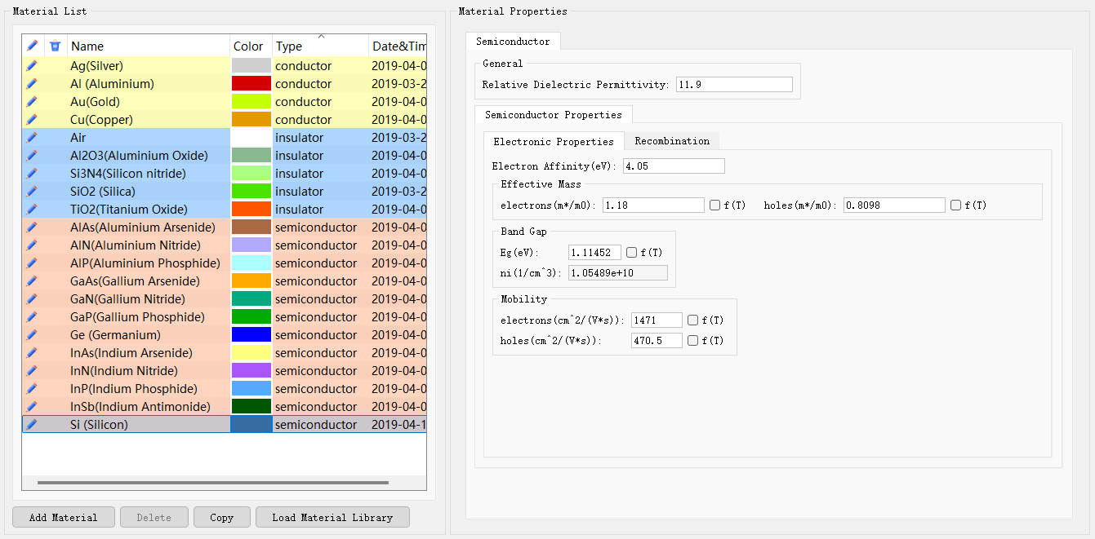This screenshot has height=539, width=1095.
Task: Click the Date&Time column header
Action: tap(398, 46)
